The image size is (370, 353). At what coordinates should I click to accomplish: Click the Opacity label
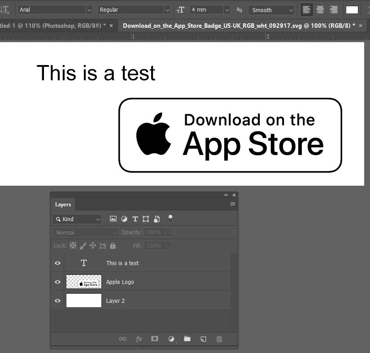132,232
